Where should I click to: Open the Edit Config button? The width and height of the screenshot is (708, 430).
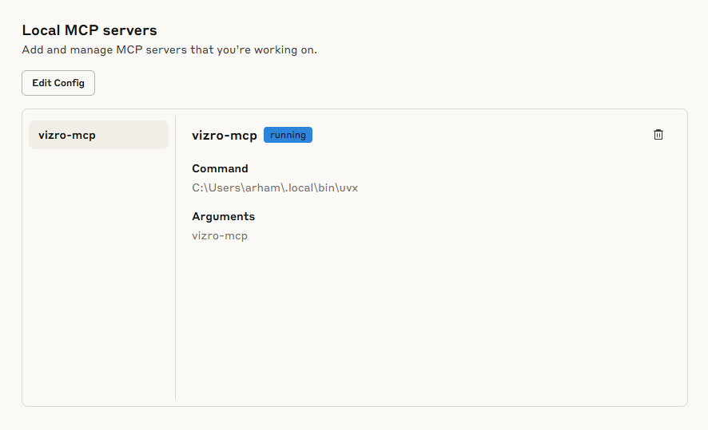58,83
